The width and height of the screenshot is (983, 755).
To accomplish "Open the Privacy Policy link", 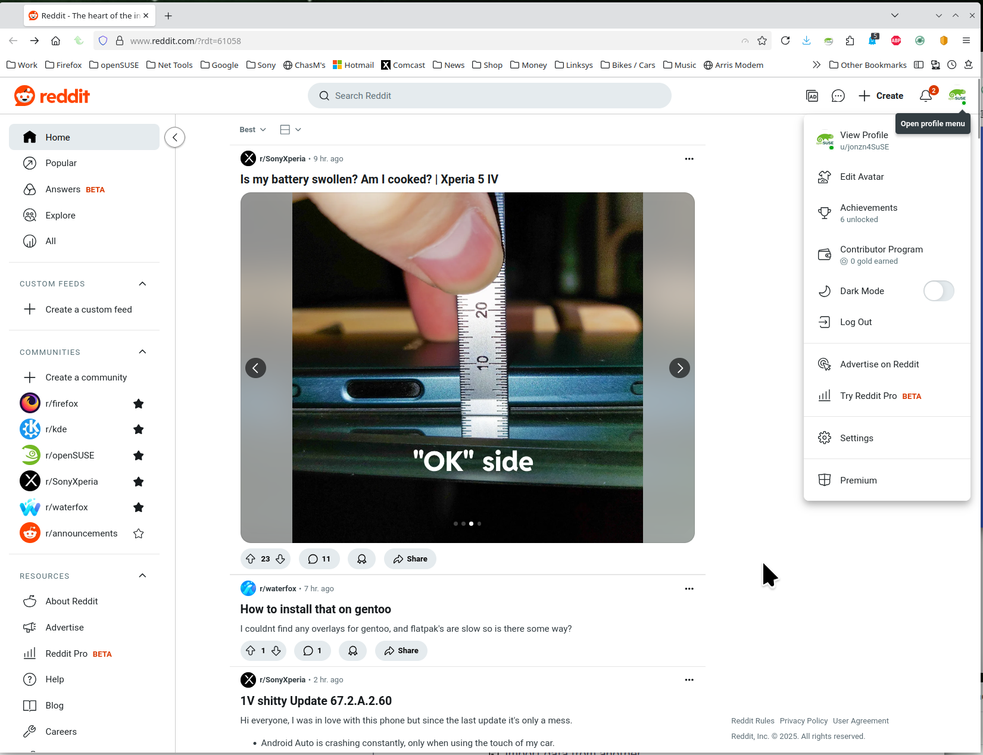I will (803, 721).
